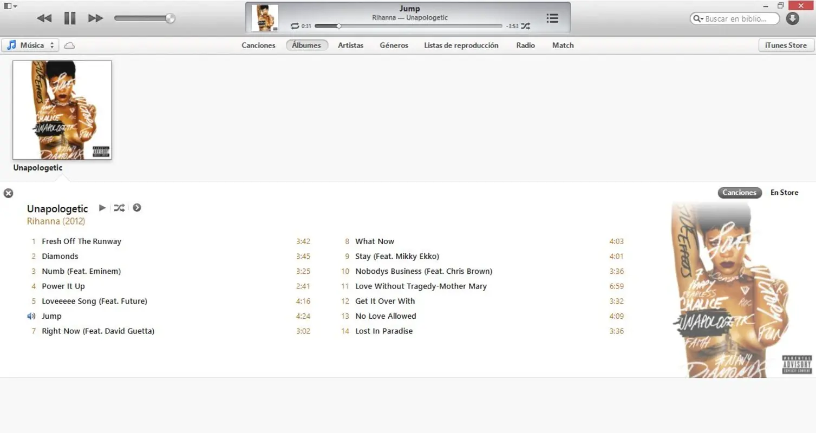
Task: Click the speaker icon next to Jump in the tracklist
Action: 31,316
